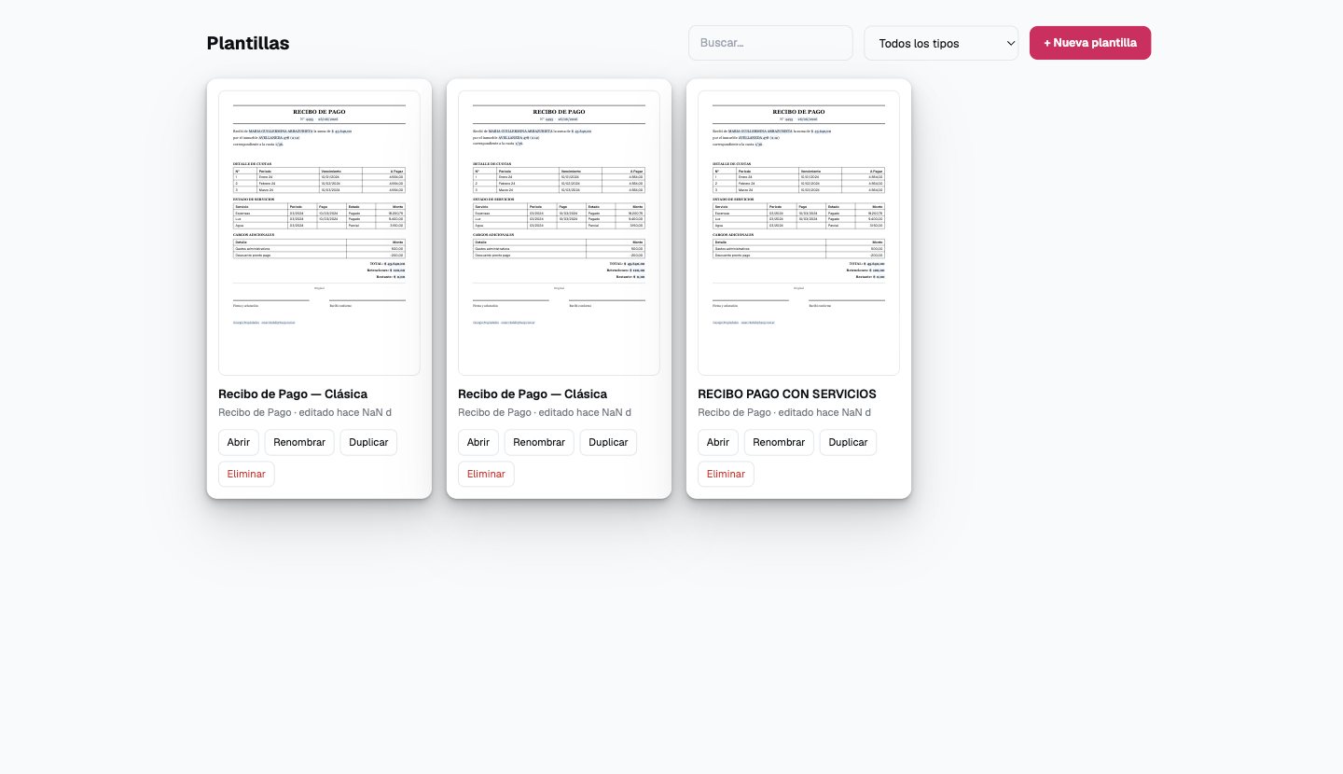Click the RECIBO PAGO CON SERVICIOS title
Screen dimensions: 1343x774
787,394
